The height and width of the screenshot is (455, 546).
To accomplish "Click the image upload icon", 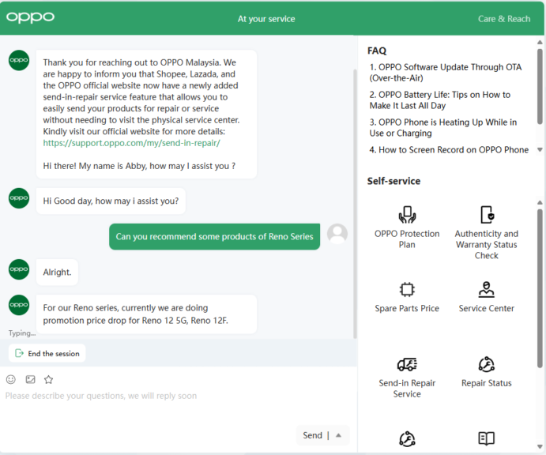I will (x=30, y=379).
